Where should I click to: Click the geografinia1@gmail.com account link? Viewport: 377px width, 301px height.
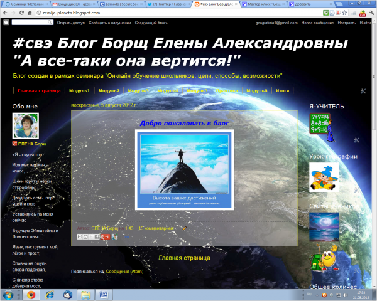tap(276, 23)
